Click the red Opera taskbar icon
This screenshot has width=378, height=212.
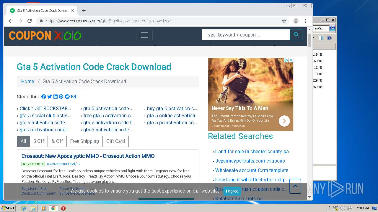click(x=63, y=208)
